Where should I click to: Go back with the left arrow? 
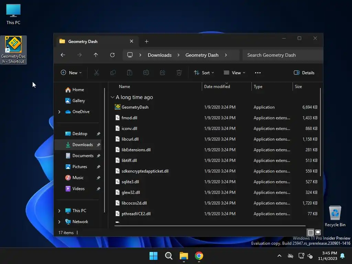[x=63, y=55]
